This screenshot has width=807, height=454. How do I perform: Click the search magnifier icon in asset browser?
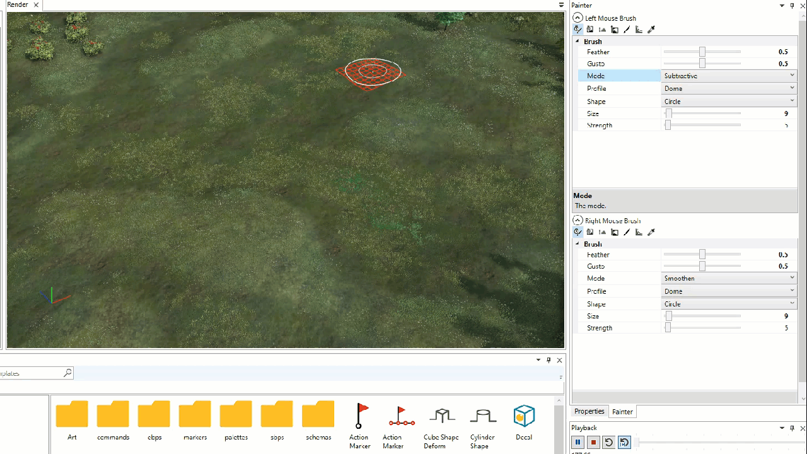67,373
